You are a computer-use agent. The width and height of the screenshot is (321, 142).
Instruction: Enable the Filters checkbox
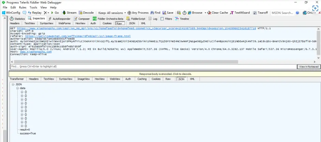(162, 19)
